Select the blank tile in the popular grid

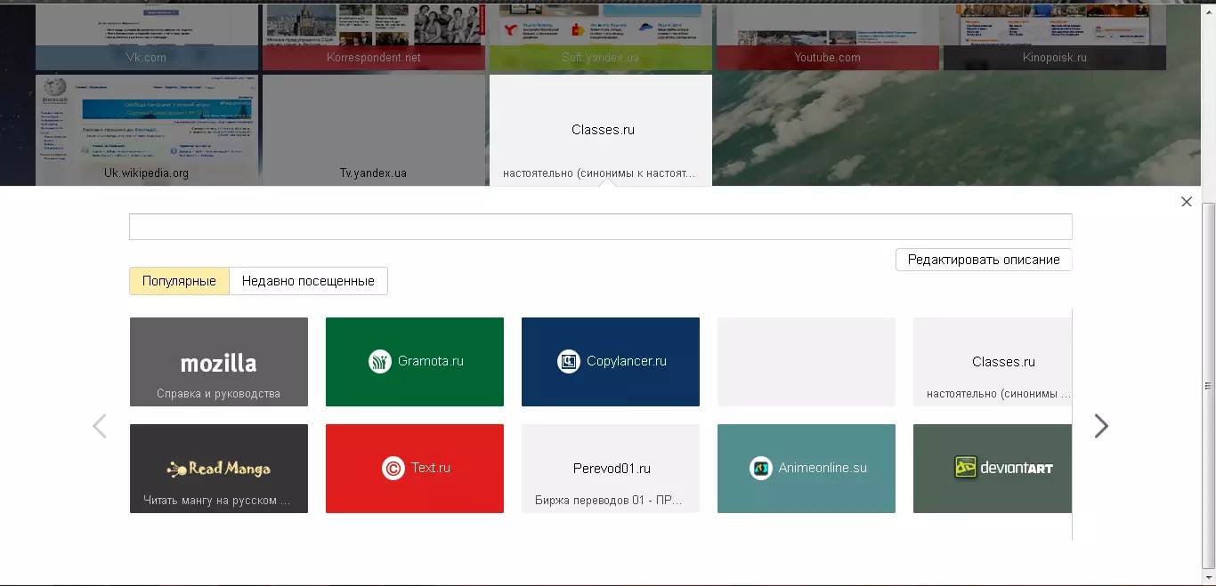(x=807, y=362)
